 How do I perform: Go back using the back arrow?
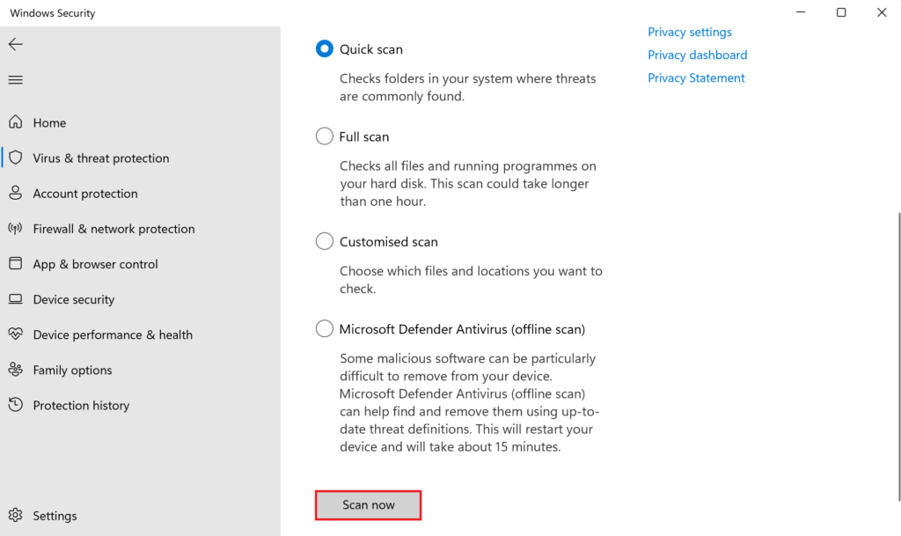tap(15, 44)
